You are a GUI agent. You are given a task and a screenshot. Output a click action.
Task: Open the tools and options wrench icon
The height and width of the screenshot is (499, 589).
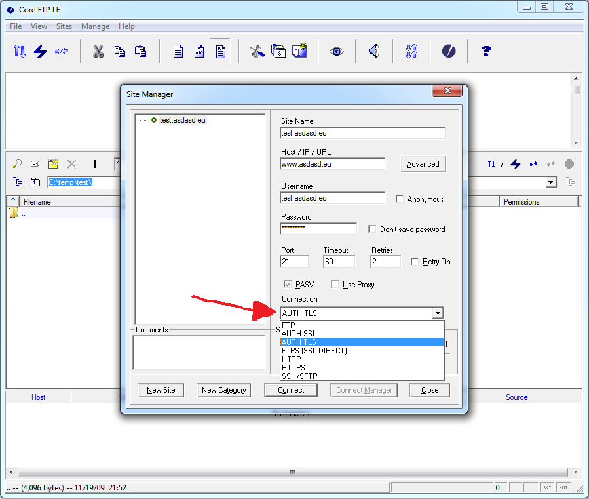(x=257, y=51)
